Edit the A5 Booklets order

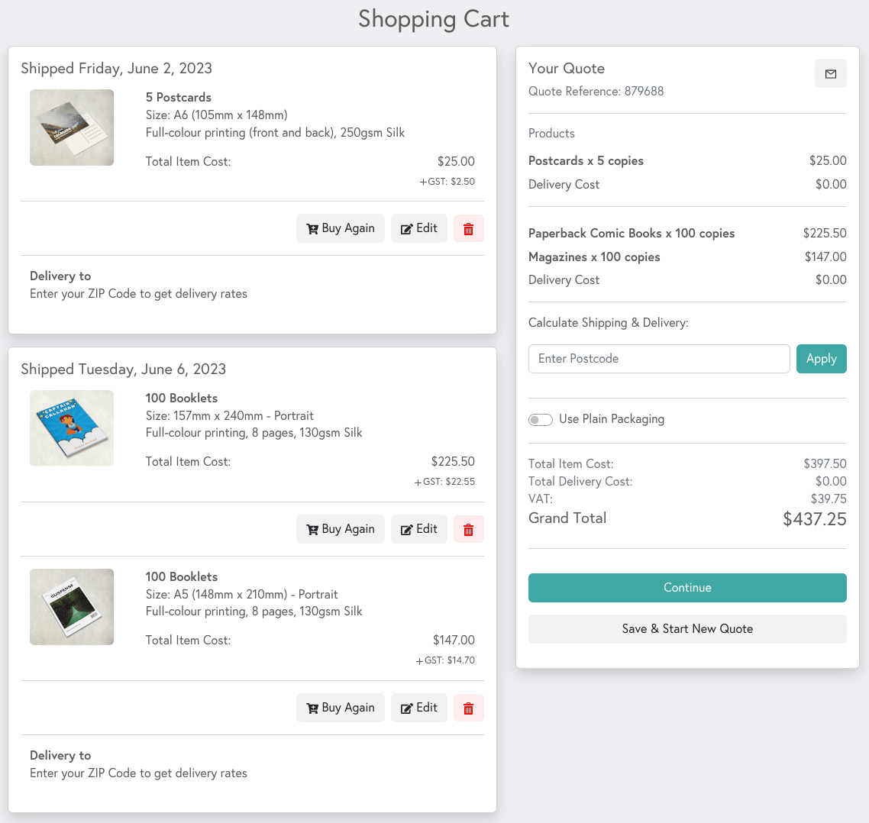pos(419,708)
